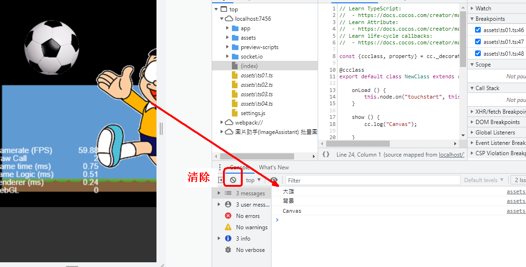
Task: Open the assets folder in tree
Action: point(248,38)
